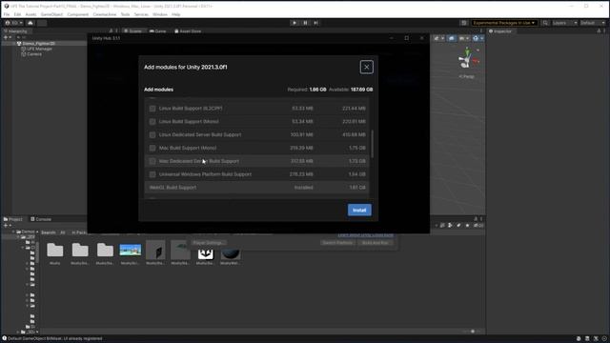Open the Gizmos dropdown in Scene view
The image size is (610, 343).
[478, 38]
